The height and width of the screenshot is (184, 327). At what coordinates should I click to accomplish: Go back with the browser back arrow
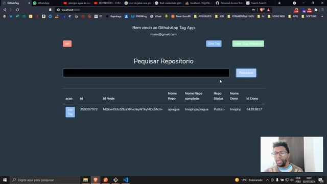pos(5,10)
